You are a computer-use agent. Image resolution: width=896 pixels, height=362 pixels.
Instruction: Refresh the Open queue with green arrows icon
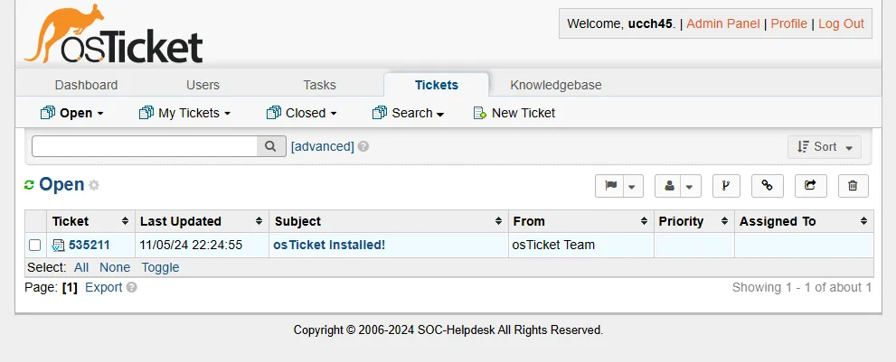point(29,185)
